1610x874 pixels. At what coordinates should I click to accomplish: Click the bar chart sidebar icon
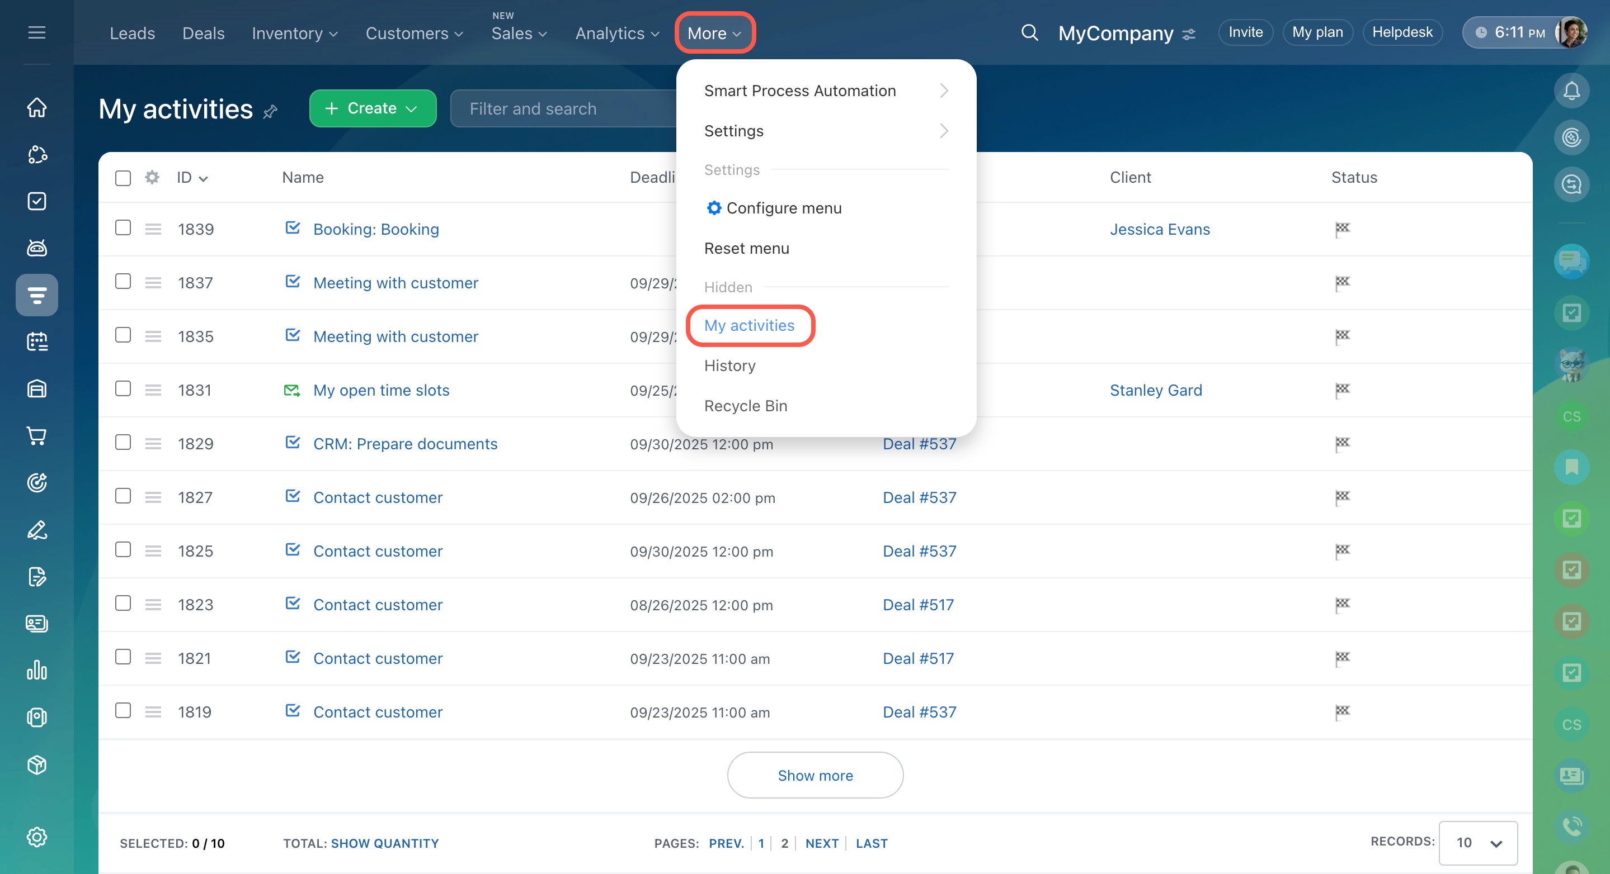[x=37, y=670]
